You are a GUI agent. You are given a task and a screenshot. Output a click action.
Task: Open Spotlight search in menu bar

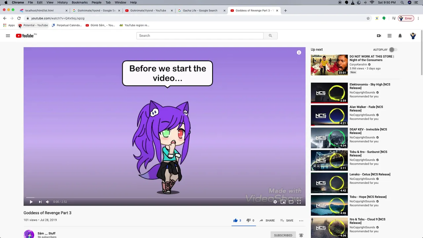point(402,2)
